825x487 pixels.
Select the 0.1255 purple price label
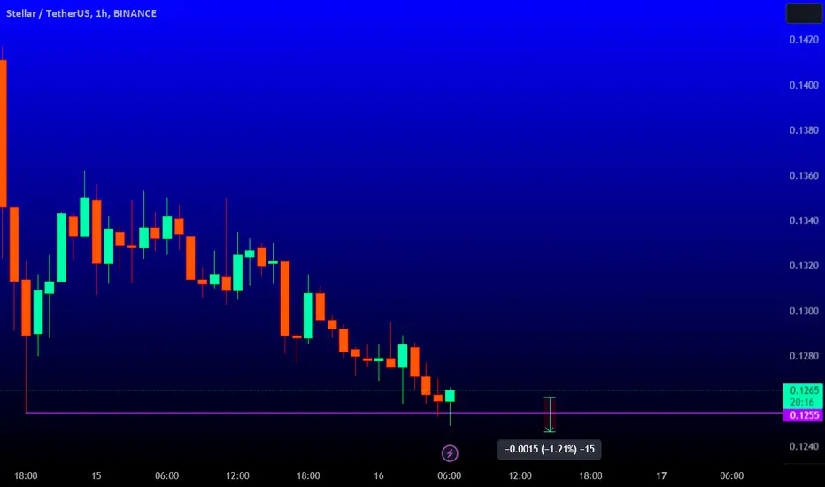(x=804, y=415)
